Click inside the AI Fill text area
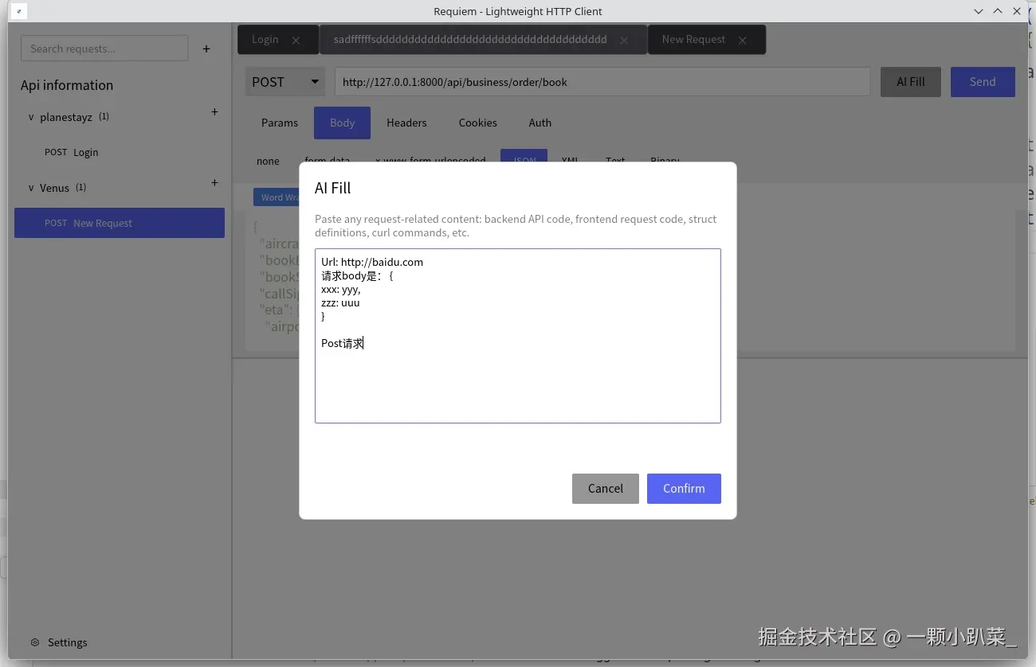The height and width of the screenshot is (667, 1036). (518, 336)
